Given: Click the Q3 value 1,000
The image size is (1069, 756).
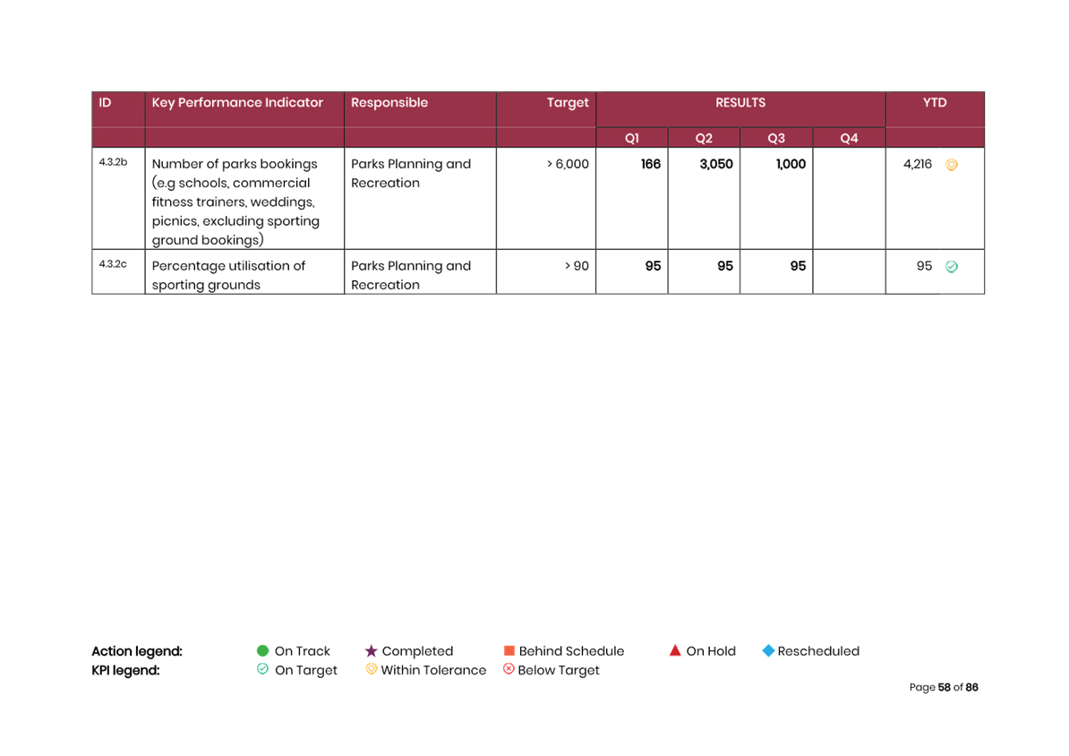Looking at the screenshot, I should [x=791, y=164].
